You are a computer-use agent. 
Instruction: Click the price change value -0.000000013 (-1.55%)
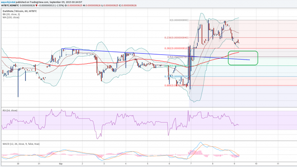(51, 5)
